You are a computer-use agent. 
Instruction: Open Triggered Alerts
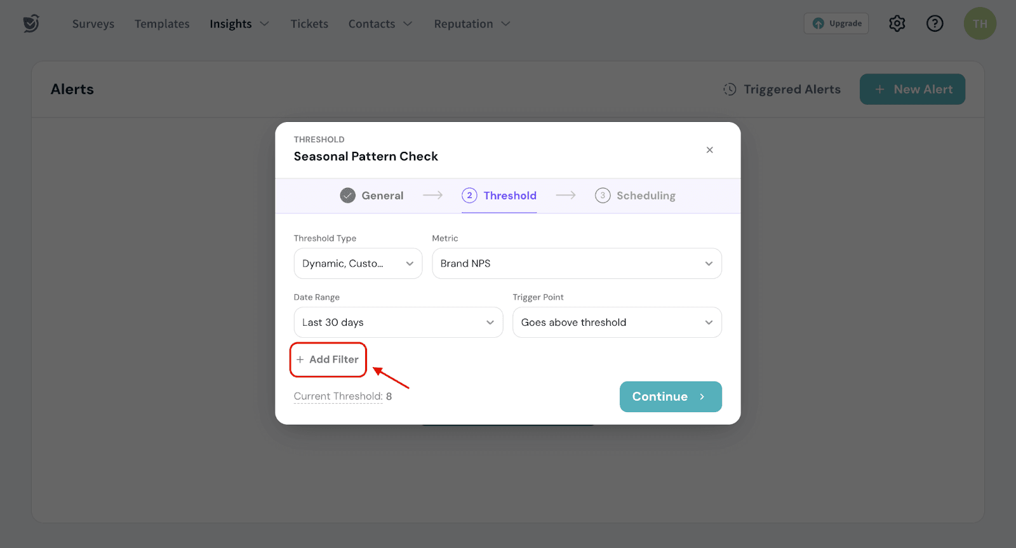[782, 90]
